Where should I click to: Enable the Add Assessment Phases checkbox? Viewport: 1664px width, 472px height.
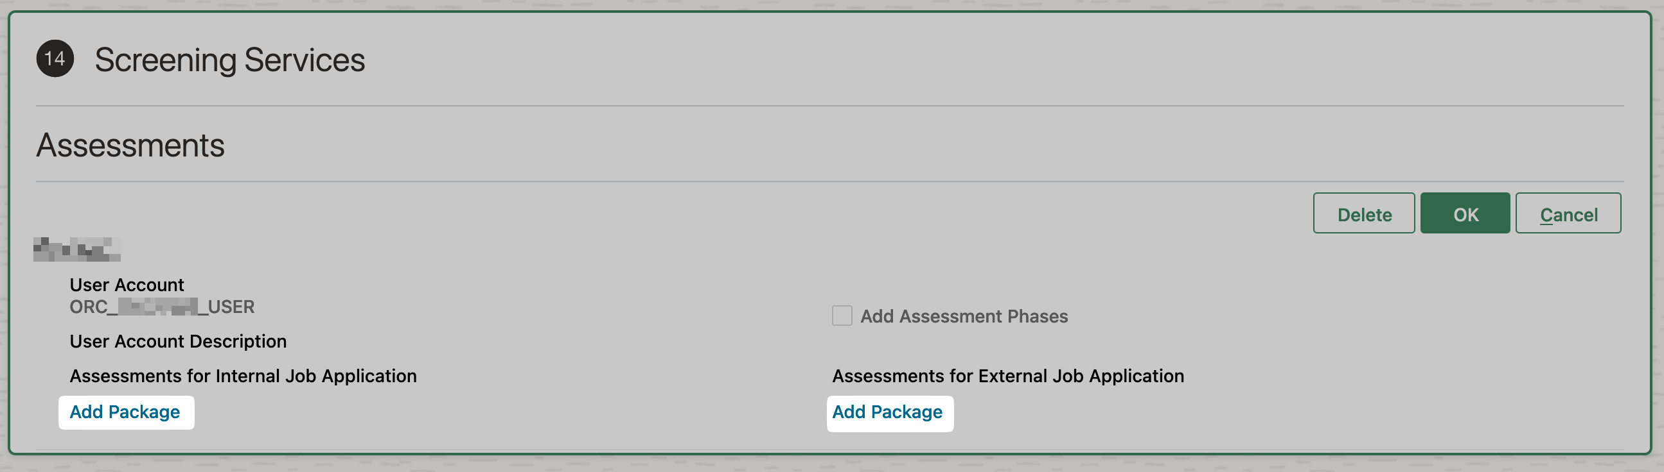842,316
